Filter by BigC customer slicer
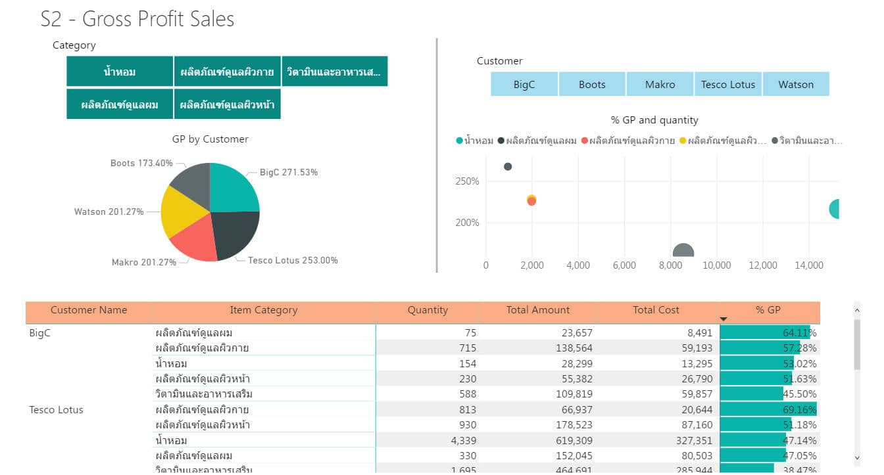The width and height of the screenshot is (884, 475). pos(524,84)
